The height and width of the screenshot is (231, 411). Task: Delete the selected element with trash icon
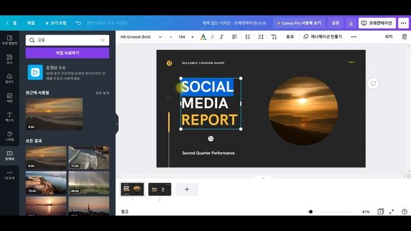(405, 37)
